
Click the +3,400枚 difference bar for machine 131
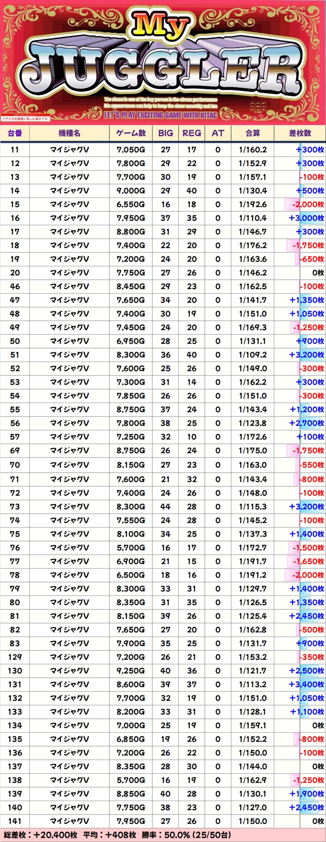click(x=306, y=684)
